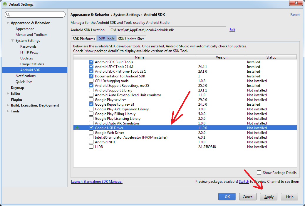Select the SDK Tools tab

pyautogui.click(x=107, y=38)
